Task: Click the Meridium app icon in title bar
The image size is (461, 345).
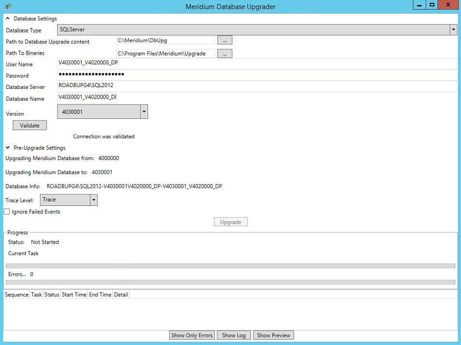Action: point(8,6)
